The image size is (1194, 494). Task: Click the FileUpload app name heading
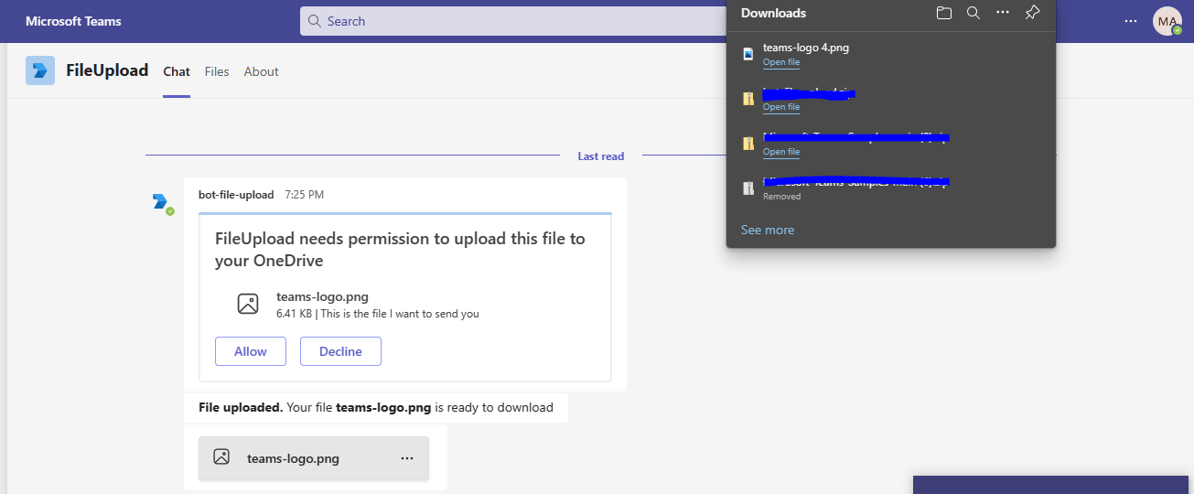pyautogui.click(x=107, y=70)
